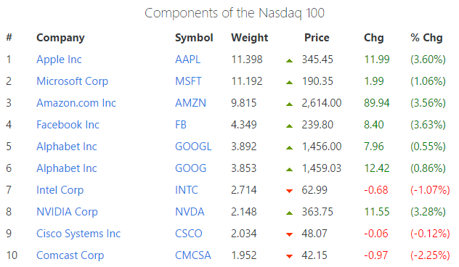Click the green up arrow beside Apple price
This screenshot has width=459, height=267.
click(290, 60)
